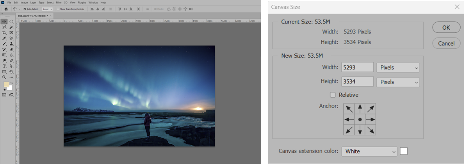
Task: Change the screen mode
Action: tap(11, 95)
